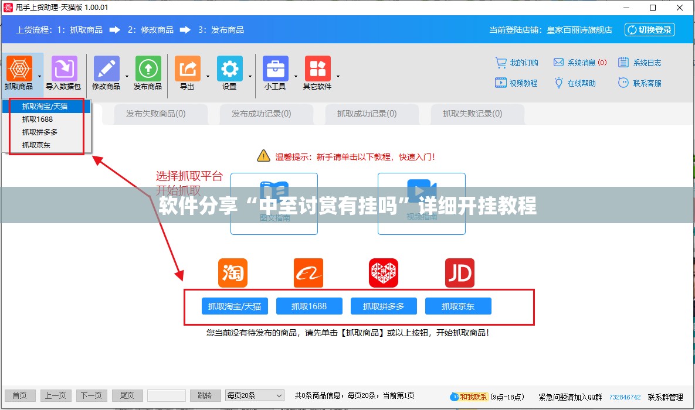
Task: Switch to 抓取失败记录(0) tab
Action: [477, 114]
